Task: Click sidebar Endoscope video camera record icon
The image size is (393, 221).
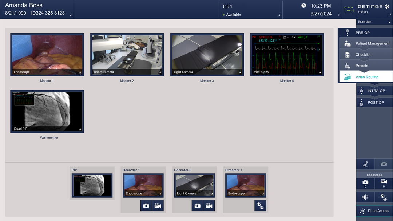Action: tap(384, 183)
